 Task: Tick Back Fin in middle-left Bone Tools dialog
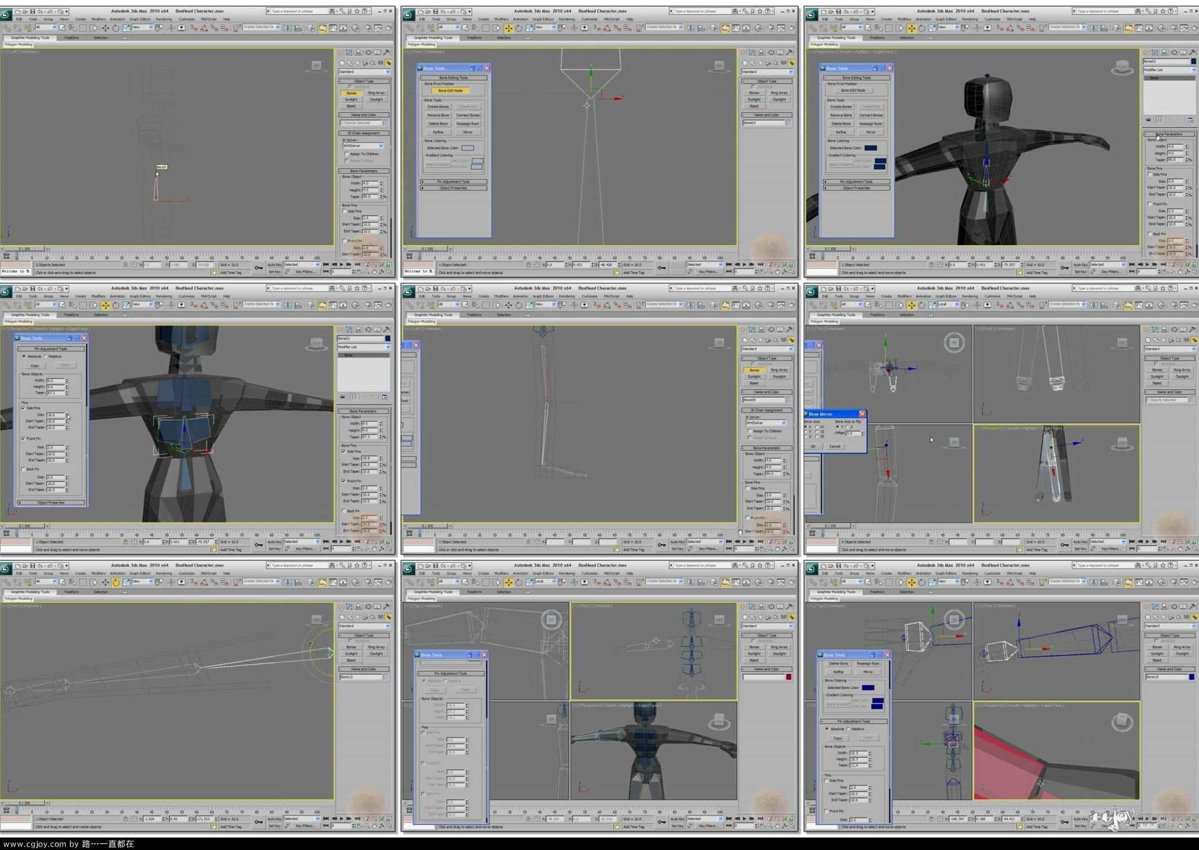pyautogui.click(x=23, y=469)
